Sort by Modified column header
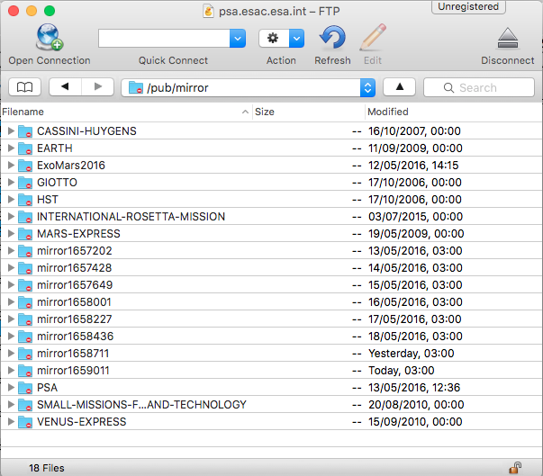Image resolution: width=543 pixels, height=476 pixels. (x=454, y=112)
